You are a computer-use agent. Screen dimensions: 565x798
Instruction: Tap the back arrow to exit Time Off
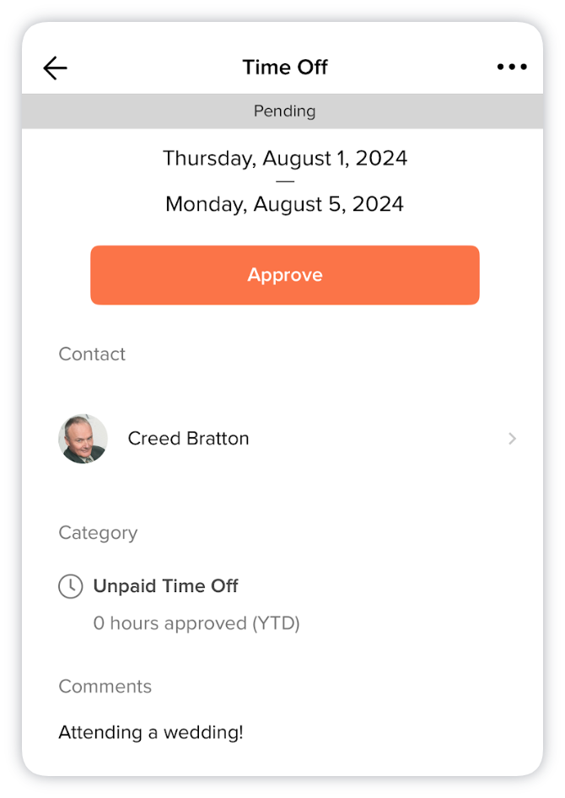point(54,67)
